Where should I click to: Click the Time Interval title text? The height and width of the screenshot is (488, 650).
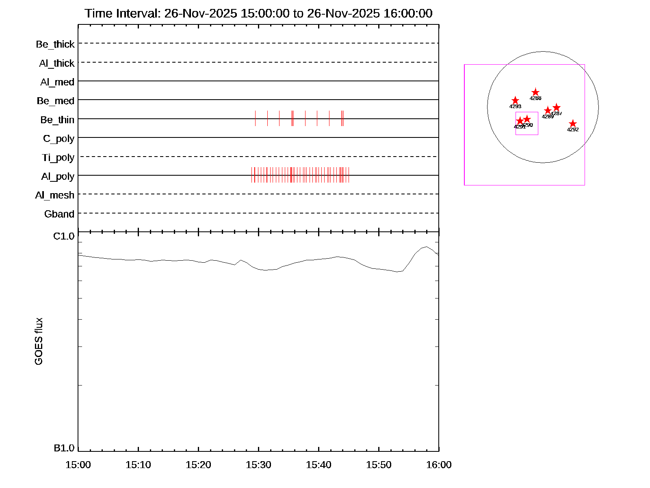click(x=258, y=13)
